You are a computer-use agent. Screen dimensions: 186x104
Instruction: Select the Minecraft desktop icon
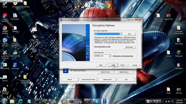click(x=179, y=54)
